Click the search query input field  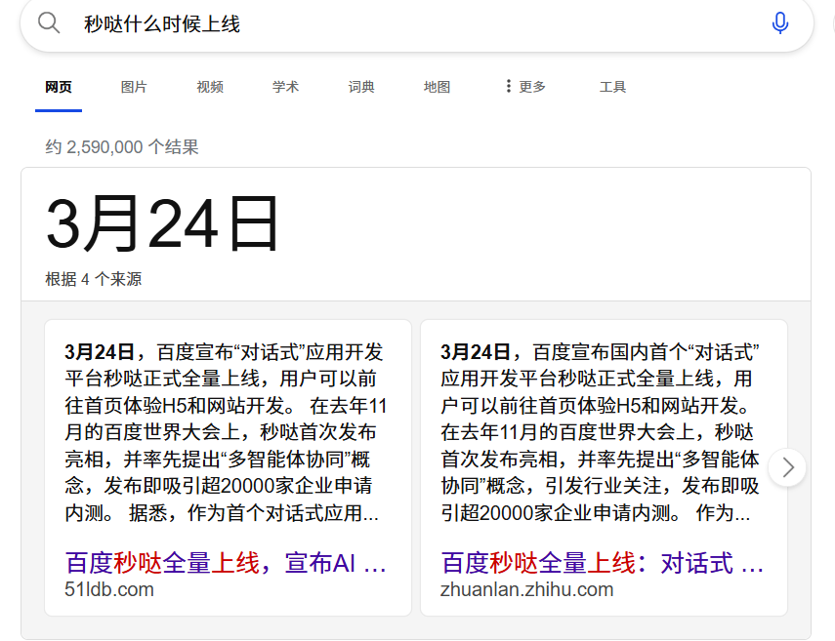[415, 24]
